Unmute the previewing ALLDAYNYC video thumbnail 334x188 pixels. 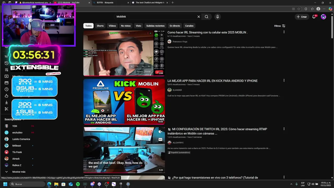click(x=160, y=132)
